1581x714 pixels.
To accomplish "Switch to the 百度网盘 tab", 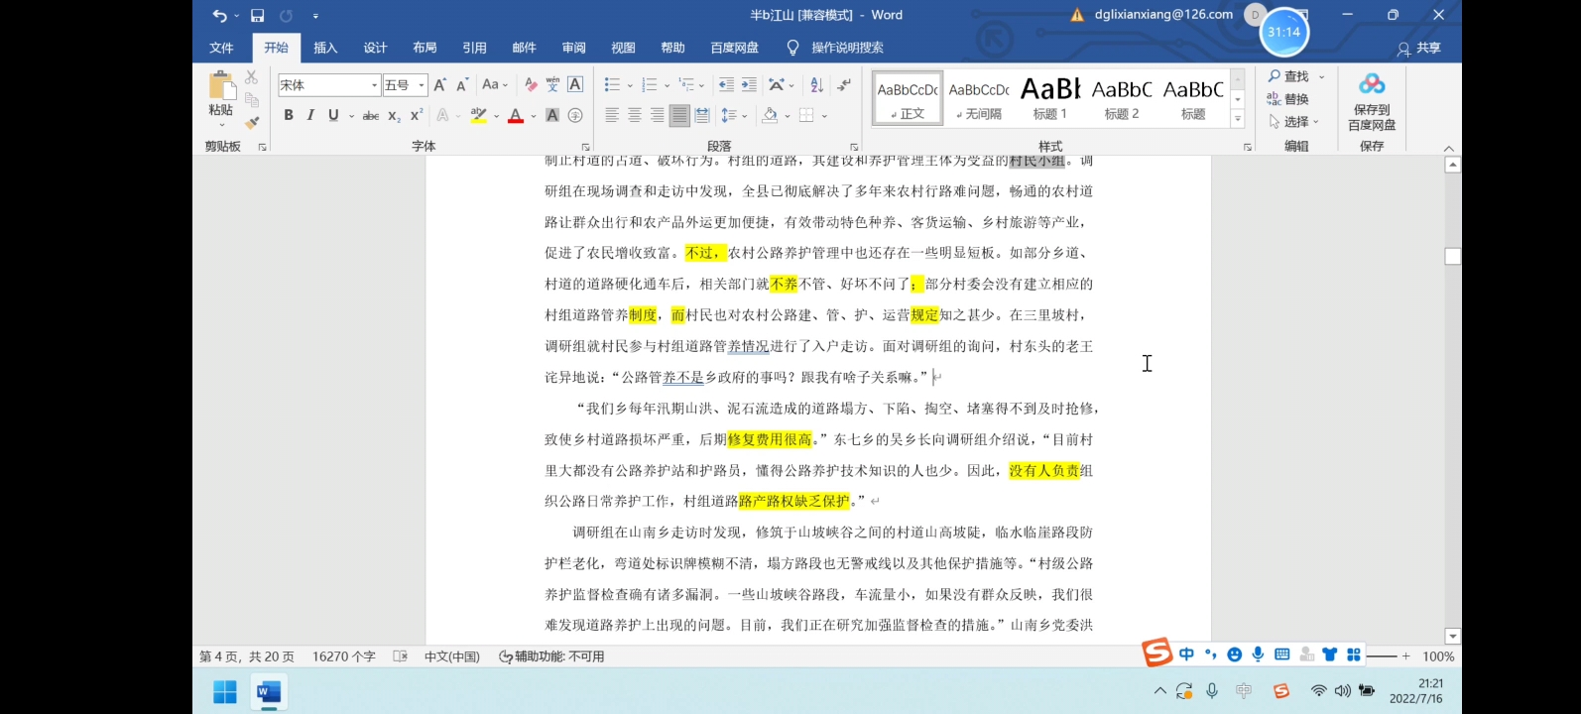I will (x=734, y=48).
